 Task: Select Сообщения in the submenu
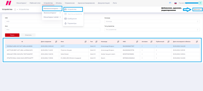[73, 19]
